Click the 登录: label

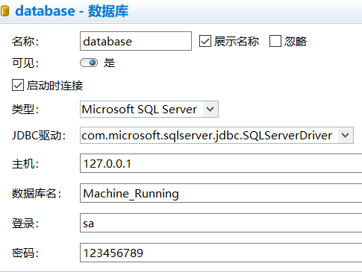point(25,223)
